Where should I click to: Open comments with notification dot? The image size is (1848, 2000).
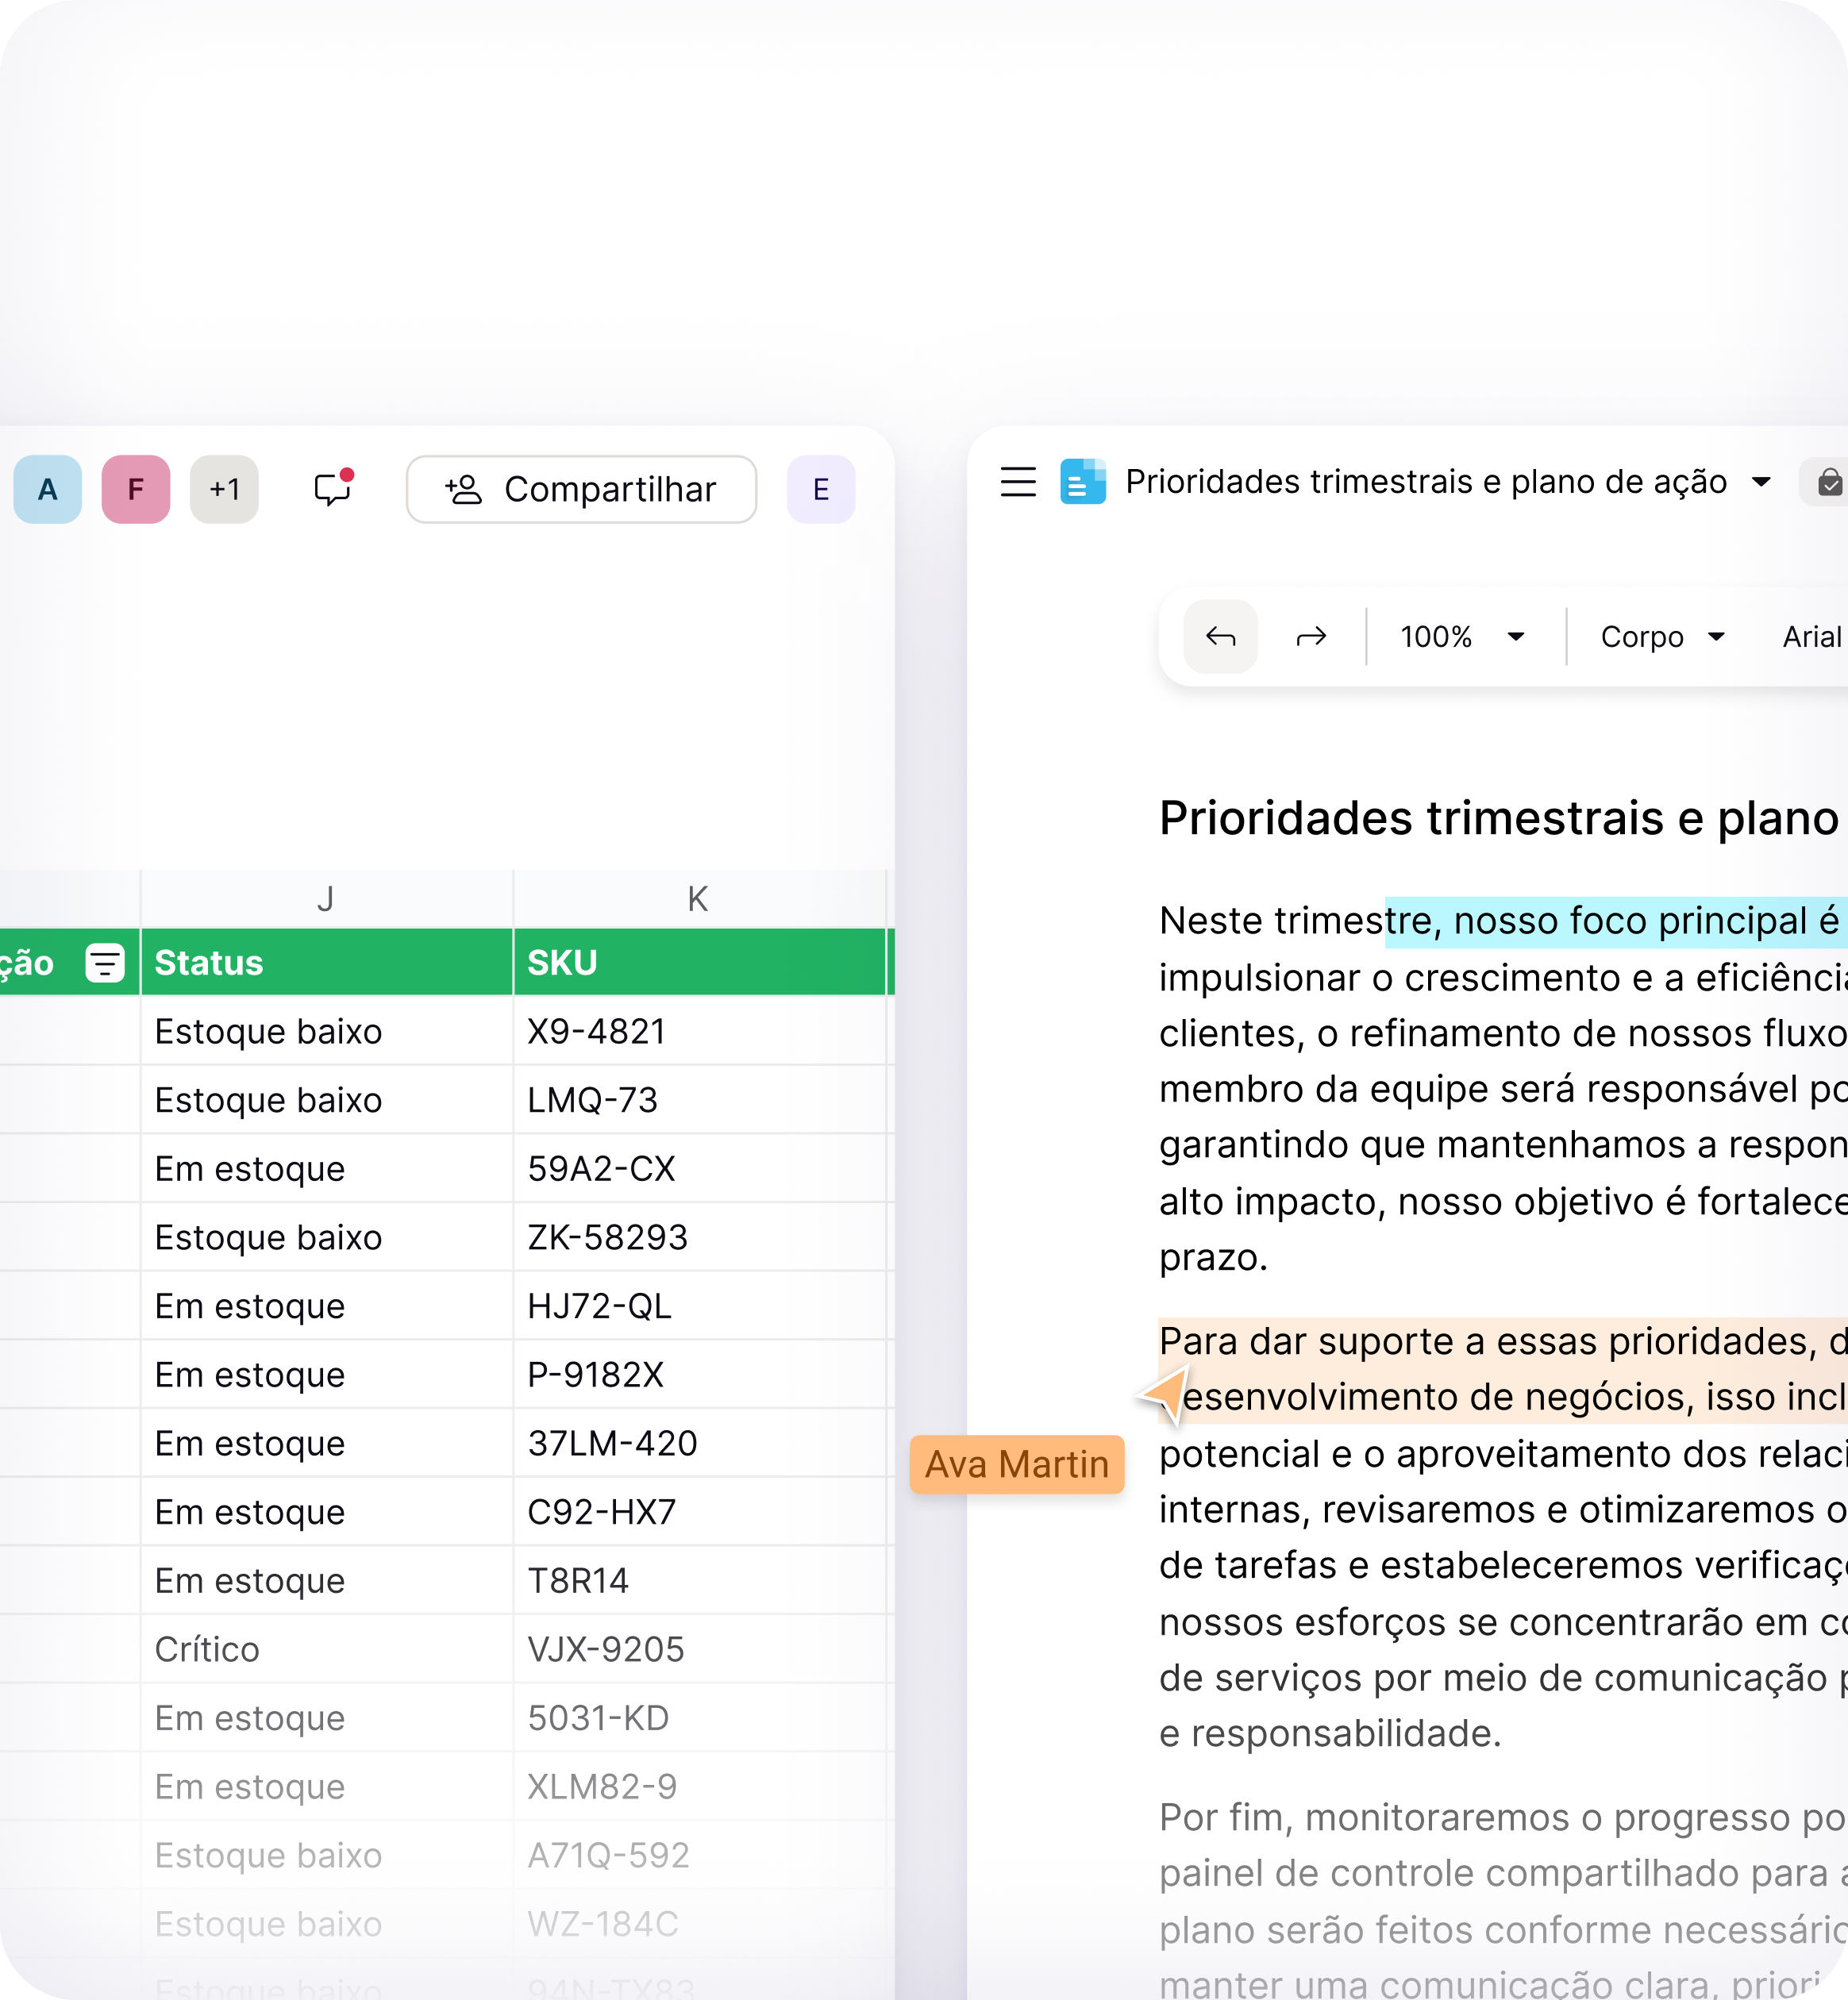pos(332,489)
